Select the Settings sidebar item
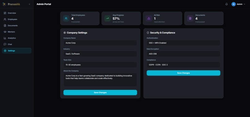This screenshot has height=117, width=250. point(17,51)
